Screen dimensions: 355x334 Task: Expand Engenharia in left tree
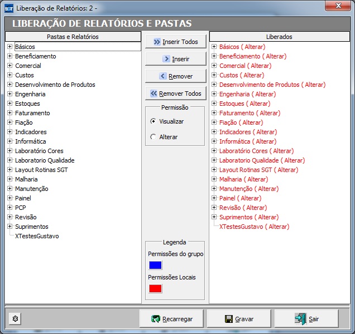tap(9, 94)
